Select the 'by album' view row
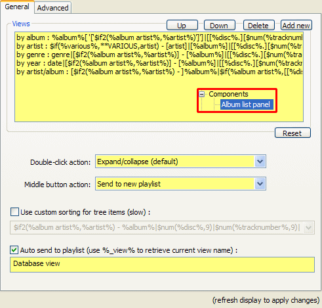This screenshot has height=308, width=322. point(159,37)
